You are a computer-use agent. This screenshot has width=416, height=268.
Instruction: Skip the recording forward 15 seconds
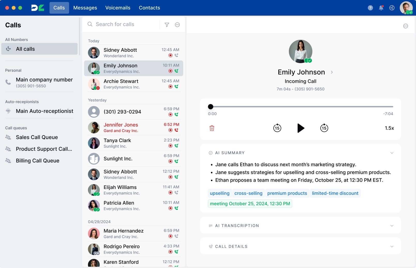[324, 128]
